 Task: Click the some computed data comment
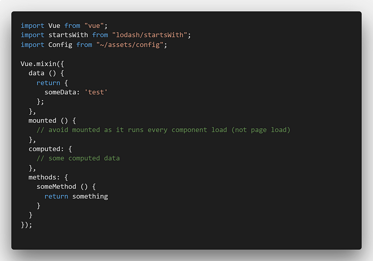(x=78, y=158)
